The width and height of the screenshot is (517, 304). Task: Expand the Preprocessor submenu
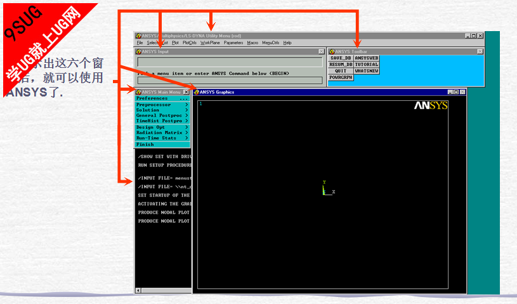coord(162,105)
